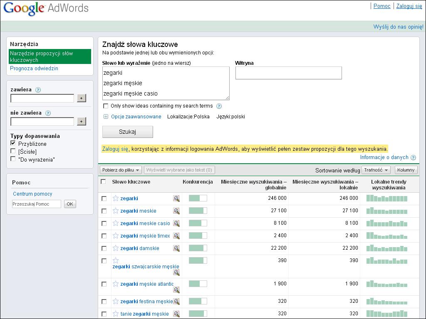
Task: Open 'Informacje o danych' link
Action: [x=384, y=157]
